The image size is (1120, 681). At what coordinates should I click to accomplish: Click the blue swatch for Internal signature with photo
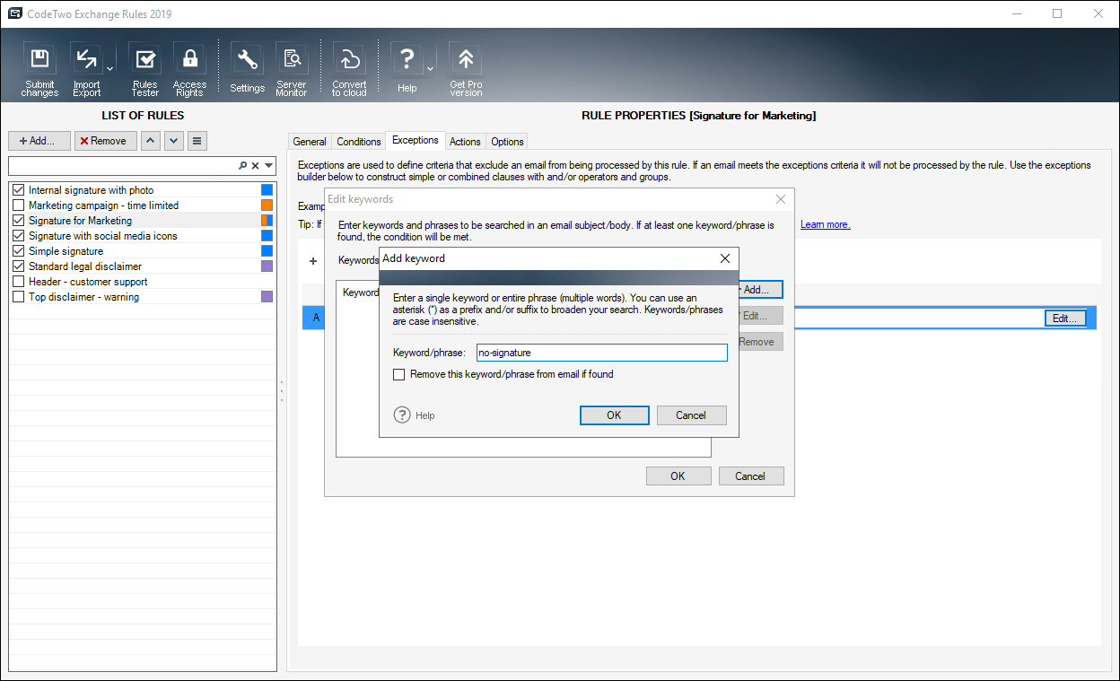(x=267, y=190)
